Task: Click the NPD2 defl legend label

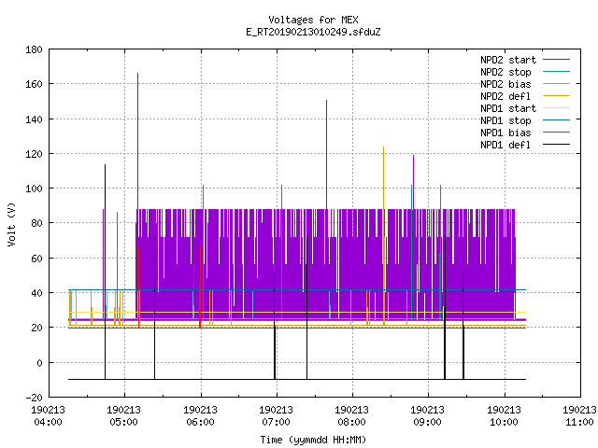Action: (505, 96)
